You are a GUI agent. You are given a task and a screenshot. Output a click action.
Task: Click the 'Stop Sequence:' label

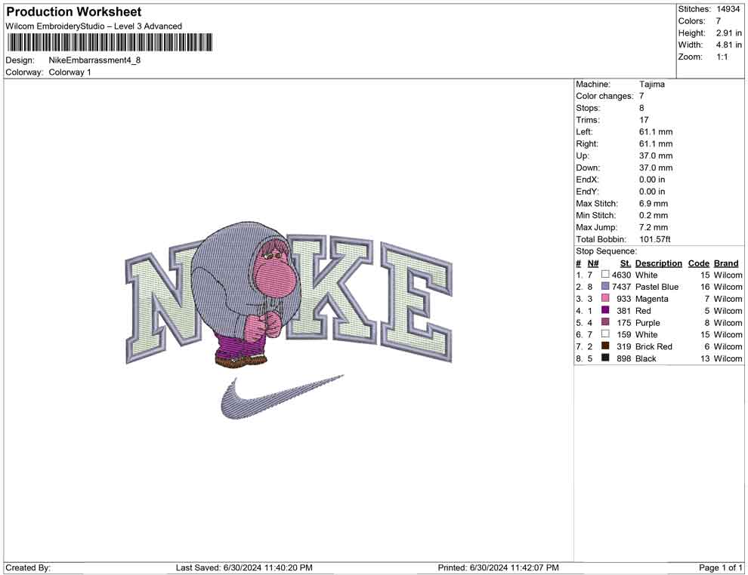point(606,251)
